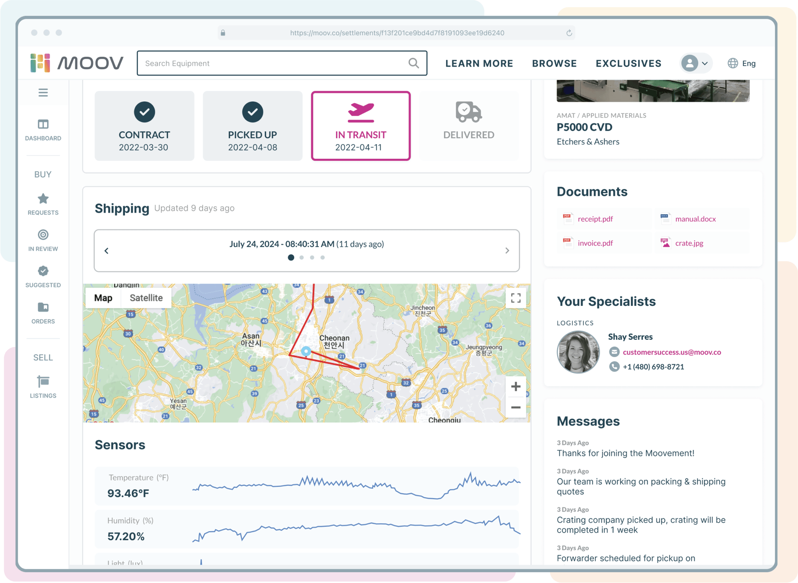
Task: Open Listings sign icon
Action: pos(43,382)
